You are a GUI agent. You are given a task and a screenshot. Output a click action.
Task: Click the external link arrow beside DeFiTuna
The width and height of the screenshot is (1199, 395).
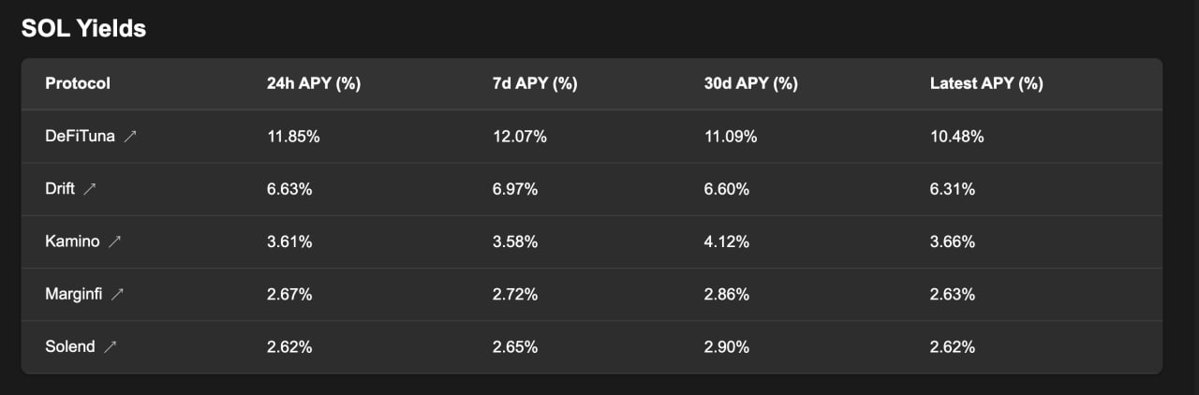130,137
